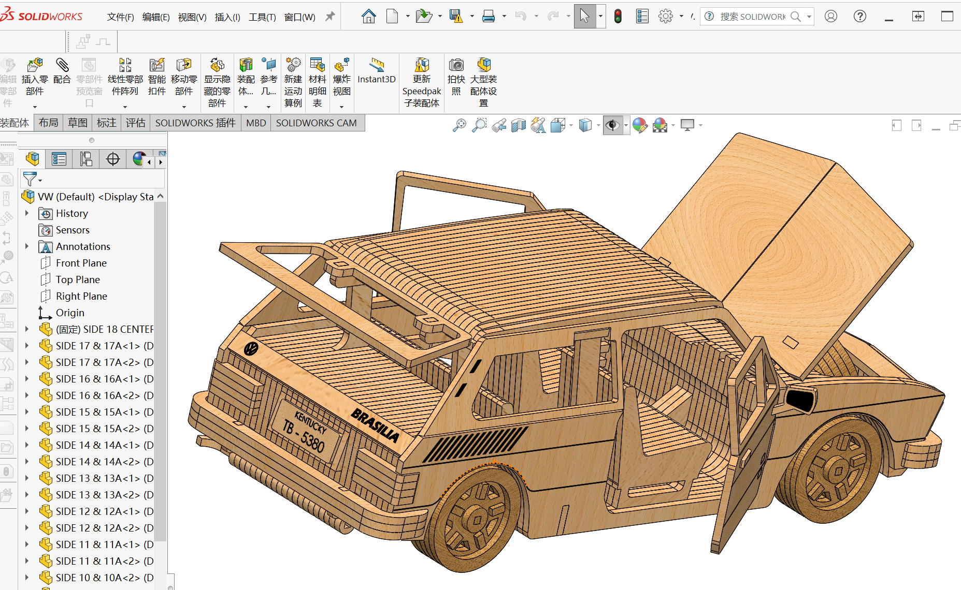Click Linear Component Pattern tool
The width and height of the screenshot is (961, 590).
coord(125,76)
